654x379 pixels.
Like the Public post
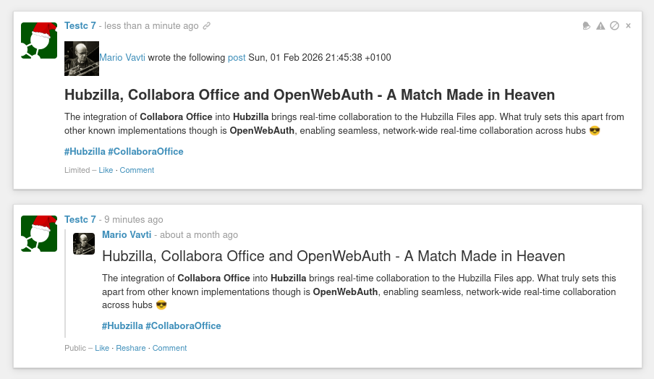[102, 349]
